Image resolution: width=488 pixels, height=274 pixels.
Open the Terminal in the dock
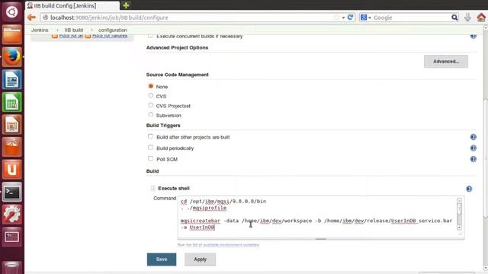tap(12, 193)
